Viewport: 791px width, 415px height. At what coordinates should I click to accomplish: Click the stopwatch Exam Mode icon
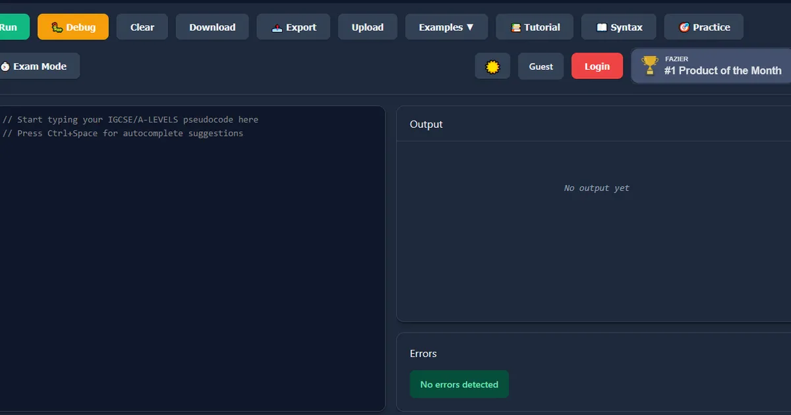5,67
